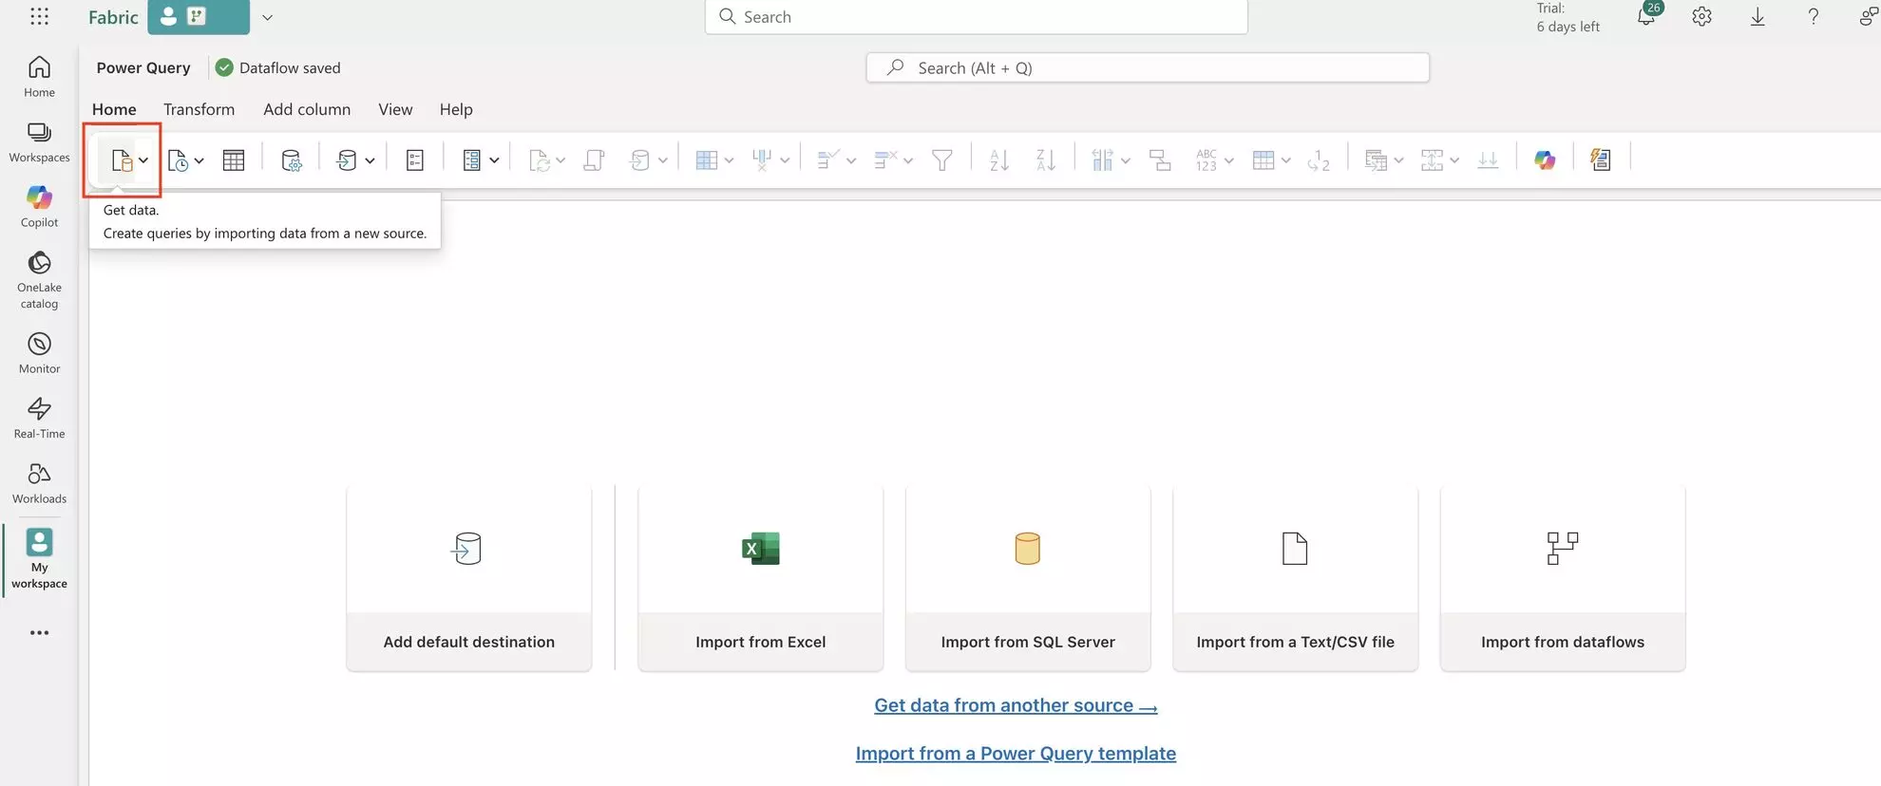Click the Import from SQL Server card
Image resolution: width=1881 pixels, height=786 pixels.
(1028, 578)
